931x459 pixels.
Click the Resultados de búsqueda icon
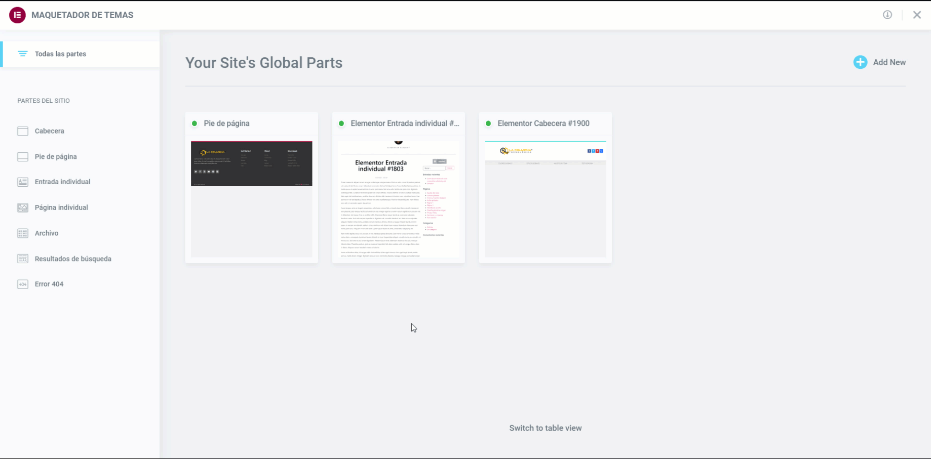coord(23,259)
